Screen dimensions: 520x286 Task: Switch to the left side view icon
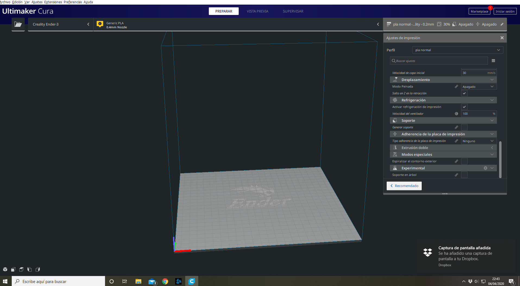(x=30, y=269)
